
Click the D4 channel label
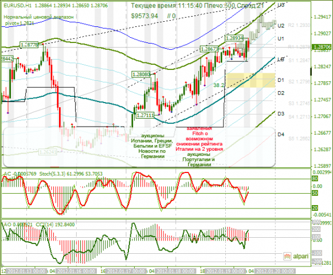[281, 134]
